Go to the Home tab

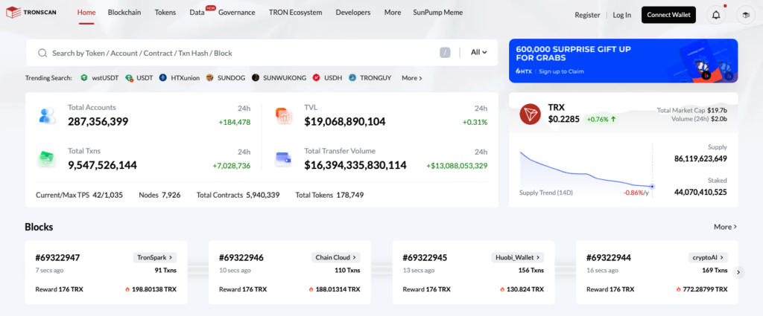click(86, 13)
